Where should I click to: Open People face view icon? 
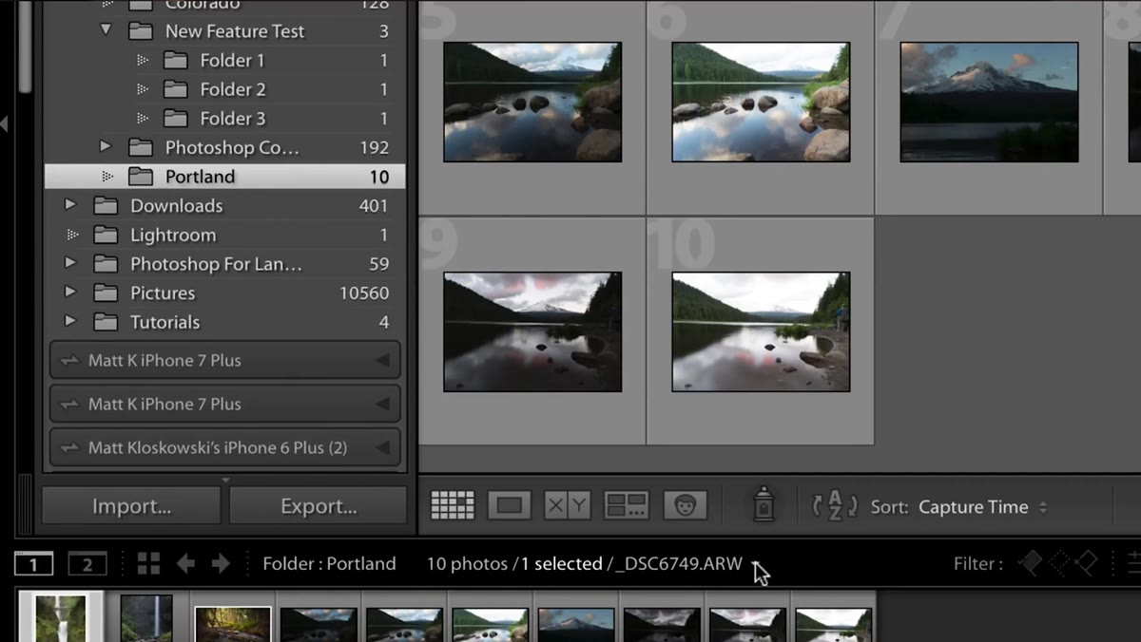(x=685, y=505)
